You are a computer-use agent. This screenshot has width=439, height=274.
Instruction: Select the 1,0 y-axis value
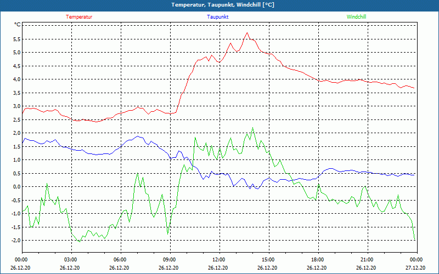[x=17, y=160]
